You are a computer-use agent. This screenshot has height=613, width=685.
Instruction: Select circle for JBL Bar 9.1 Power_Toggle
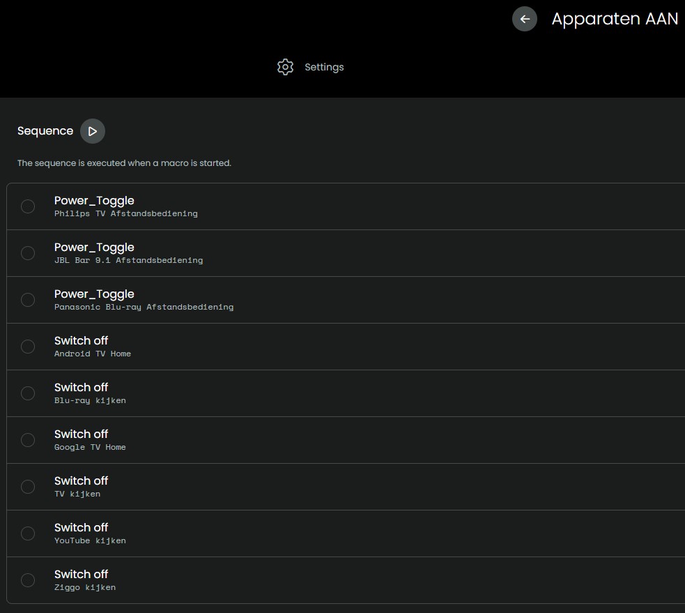tap(28, 253)
